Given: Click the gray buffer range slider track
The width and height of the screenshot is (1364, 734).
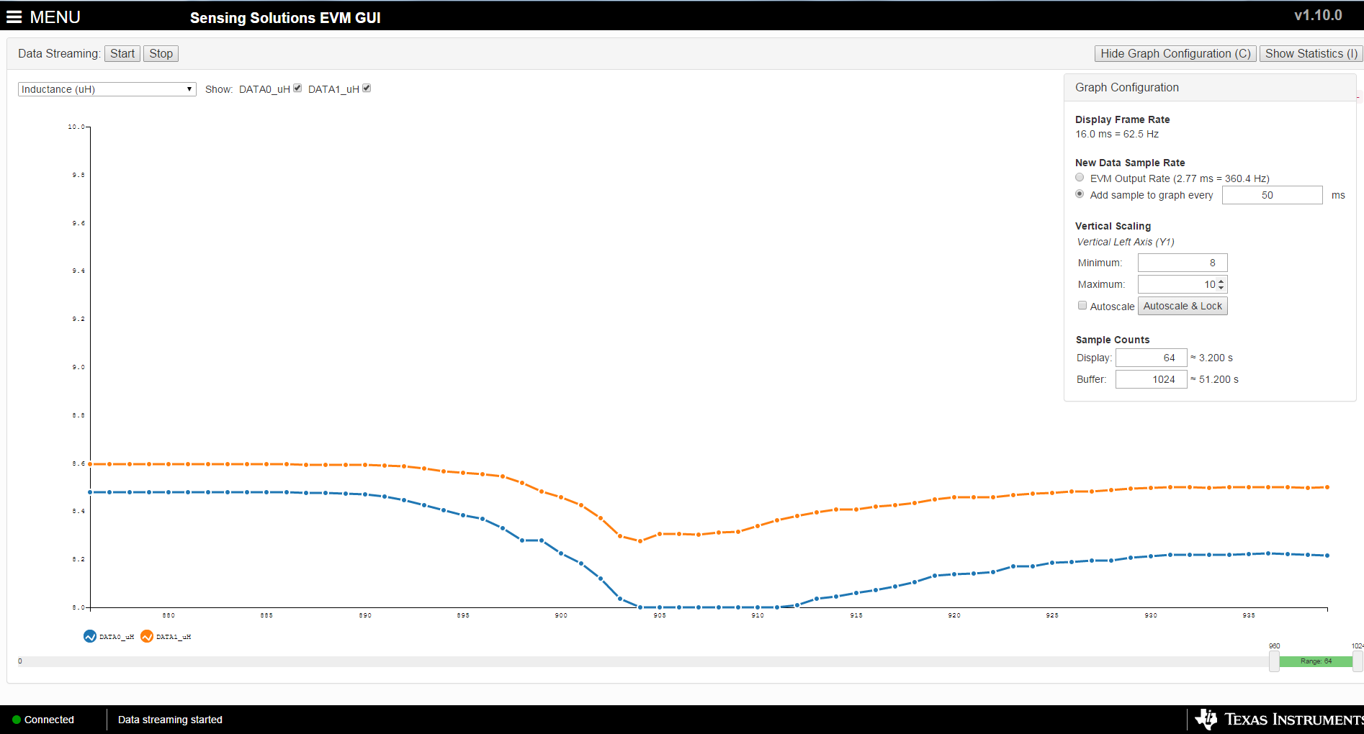Looking at the screenshot, I should [x=643, y=661].
